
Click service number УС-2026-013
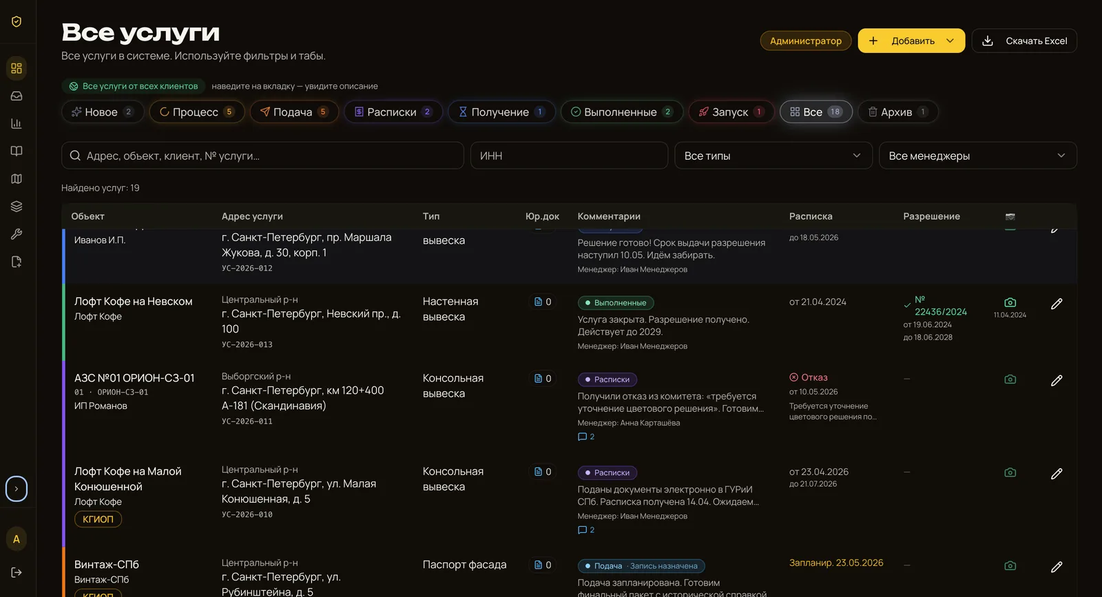(x=247, y=344)
